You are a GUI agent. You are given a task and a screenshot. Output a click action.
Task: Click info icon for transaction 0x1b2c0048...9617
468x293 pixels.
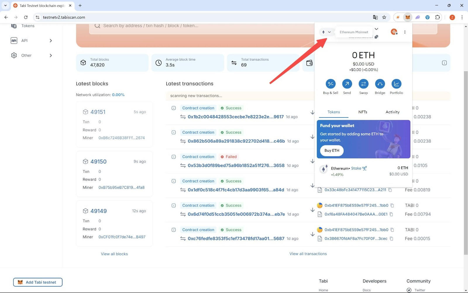point(174,108)
